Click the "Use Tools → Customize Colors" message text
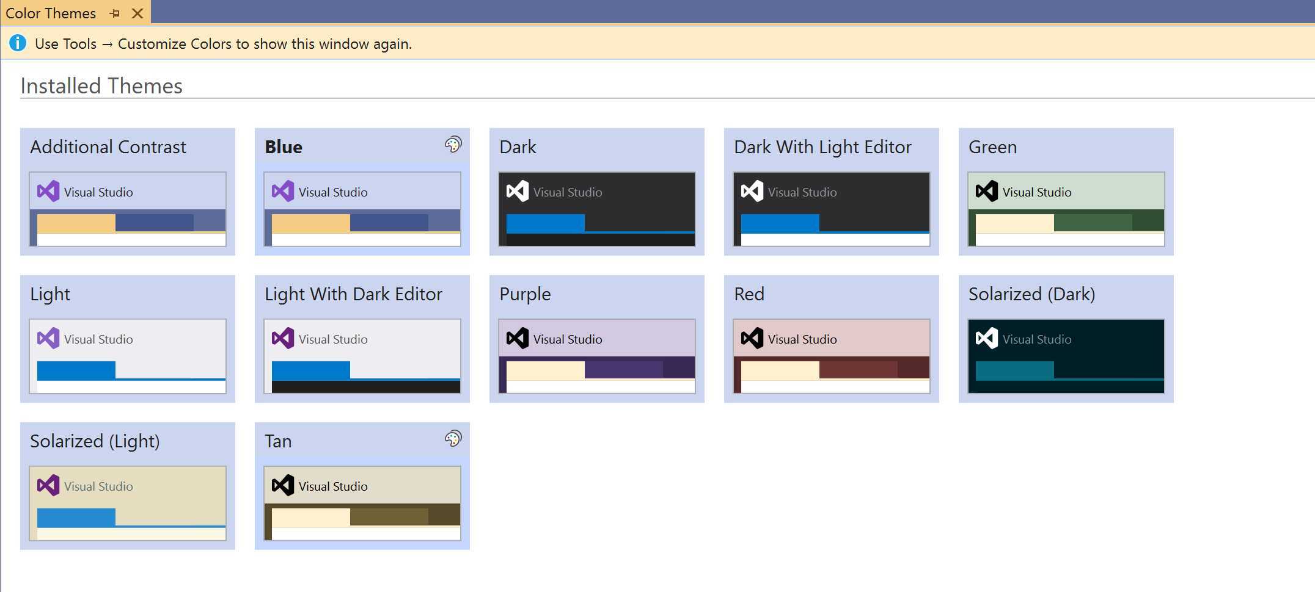Image resolution: width=1315 pixels, height=592 pixels. coord(223,44)
